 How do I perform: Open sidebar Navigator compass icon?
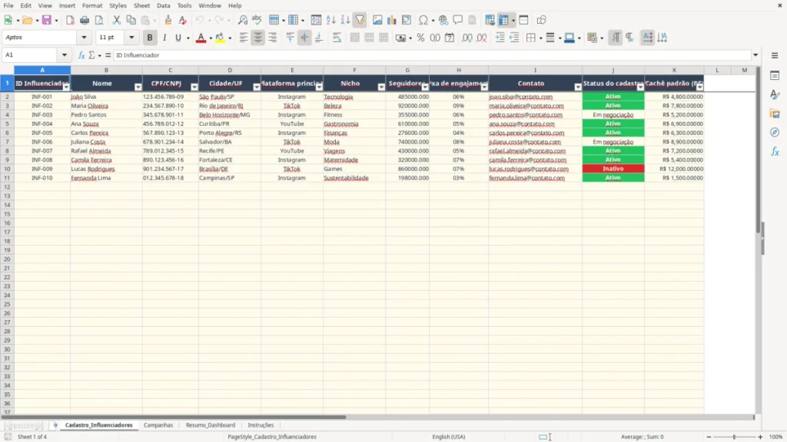pyautogui.click(x=775, y=132)
